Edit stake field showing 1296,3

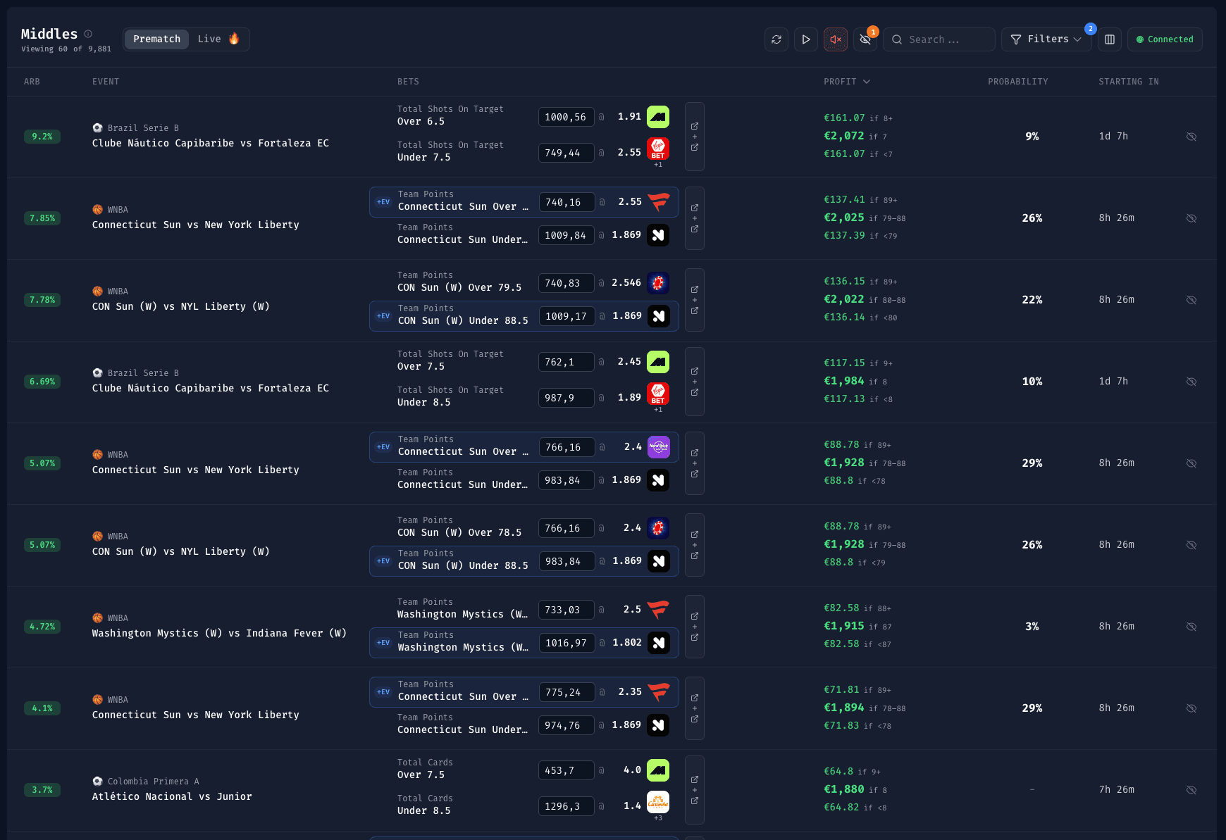(x=566, y=806)
